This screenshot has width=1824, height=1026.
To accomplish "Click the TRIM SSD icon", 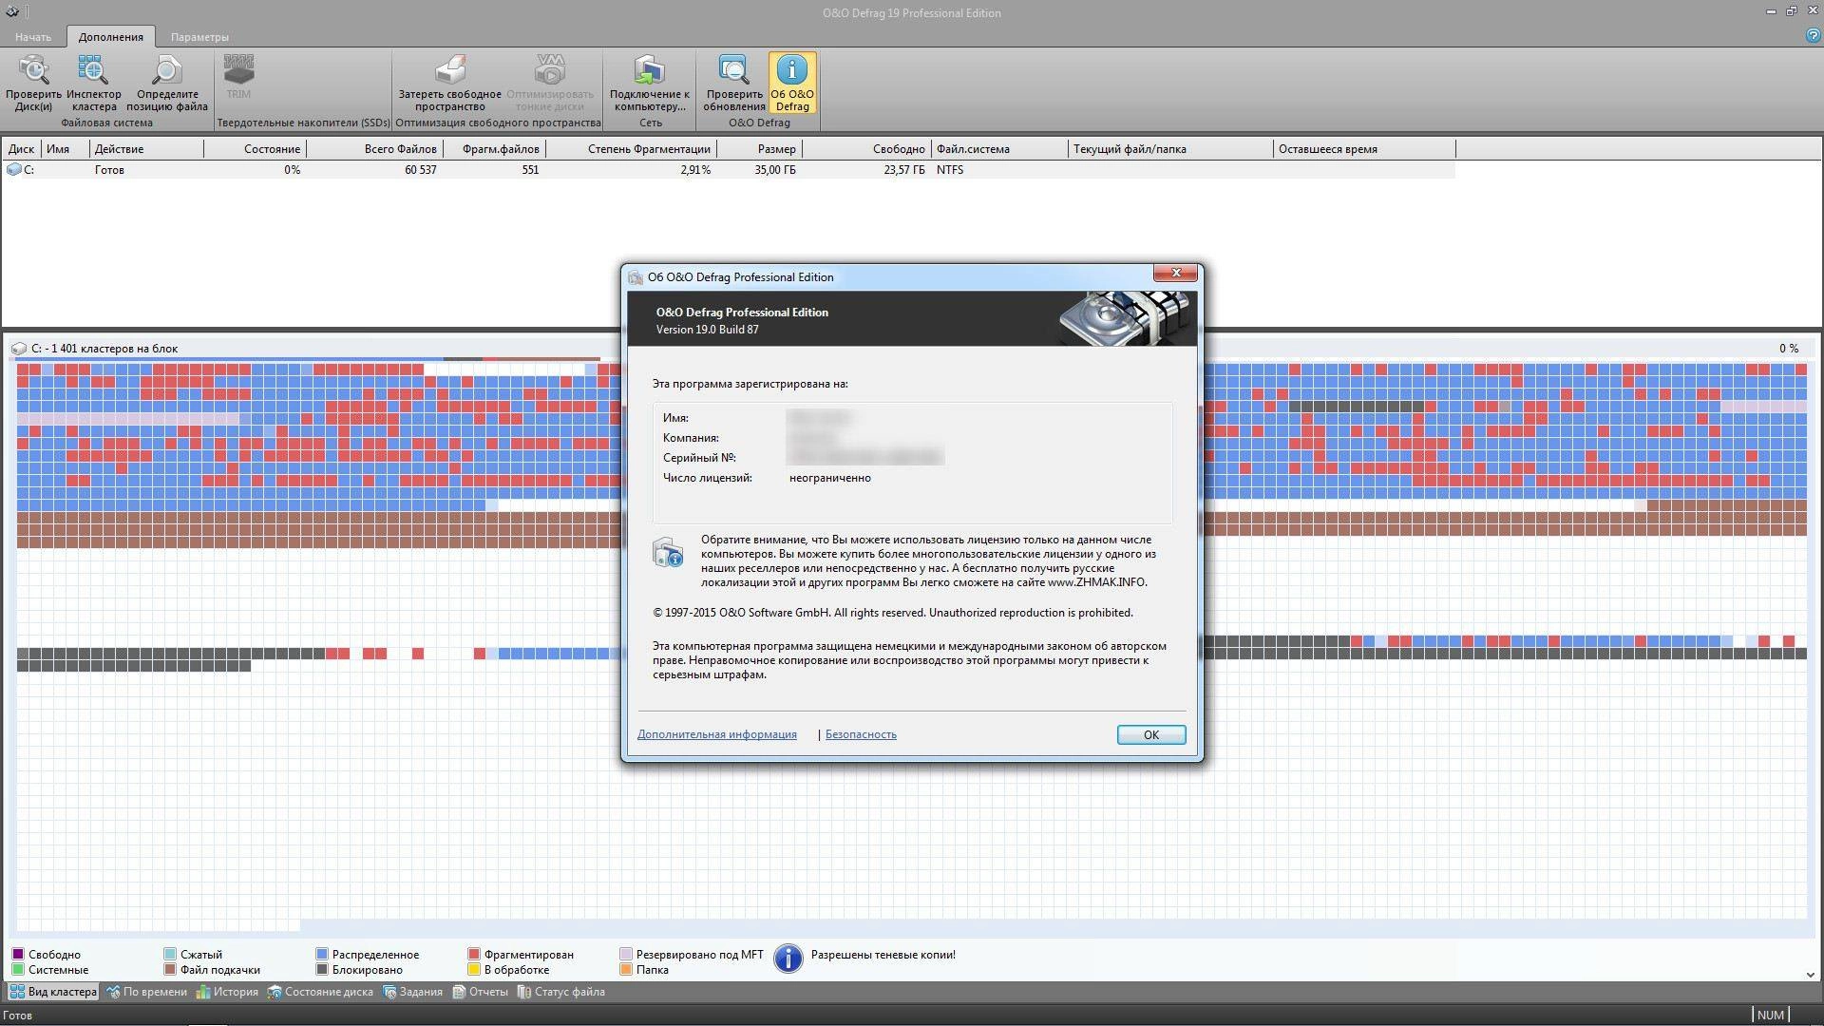I will click(x=238, y=70).
